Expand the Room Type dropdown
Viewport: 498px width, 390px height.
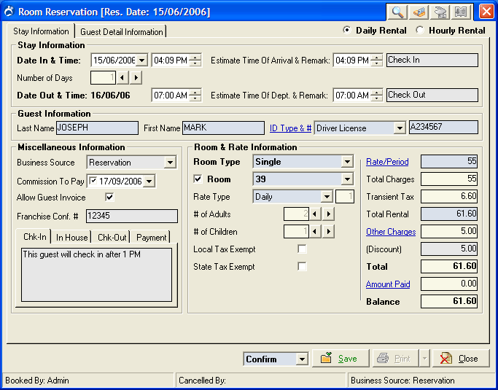pyautogui.click(x=347, y=162)
